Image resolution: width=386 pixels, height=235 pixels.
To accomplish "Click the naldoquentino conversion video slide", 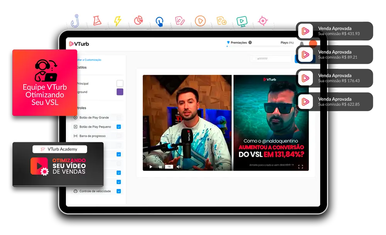I will click(x=271, y=123).
